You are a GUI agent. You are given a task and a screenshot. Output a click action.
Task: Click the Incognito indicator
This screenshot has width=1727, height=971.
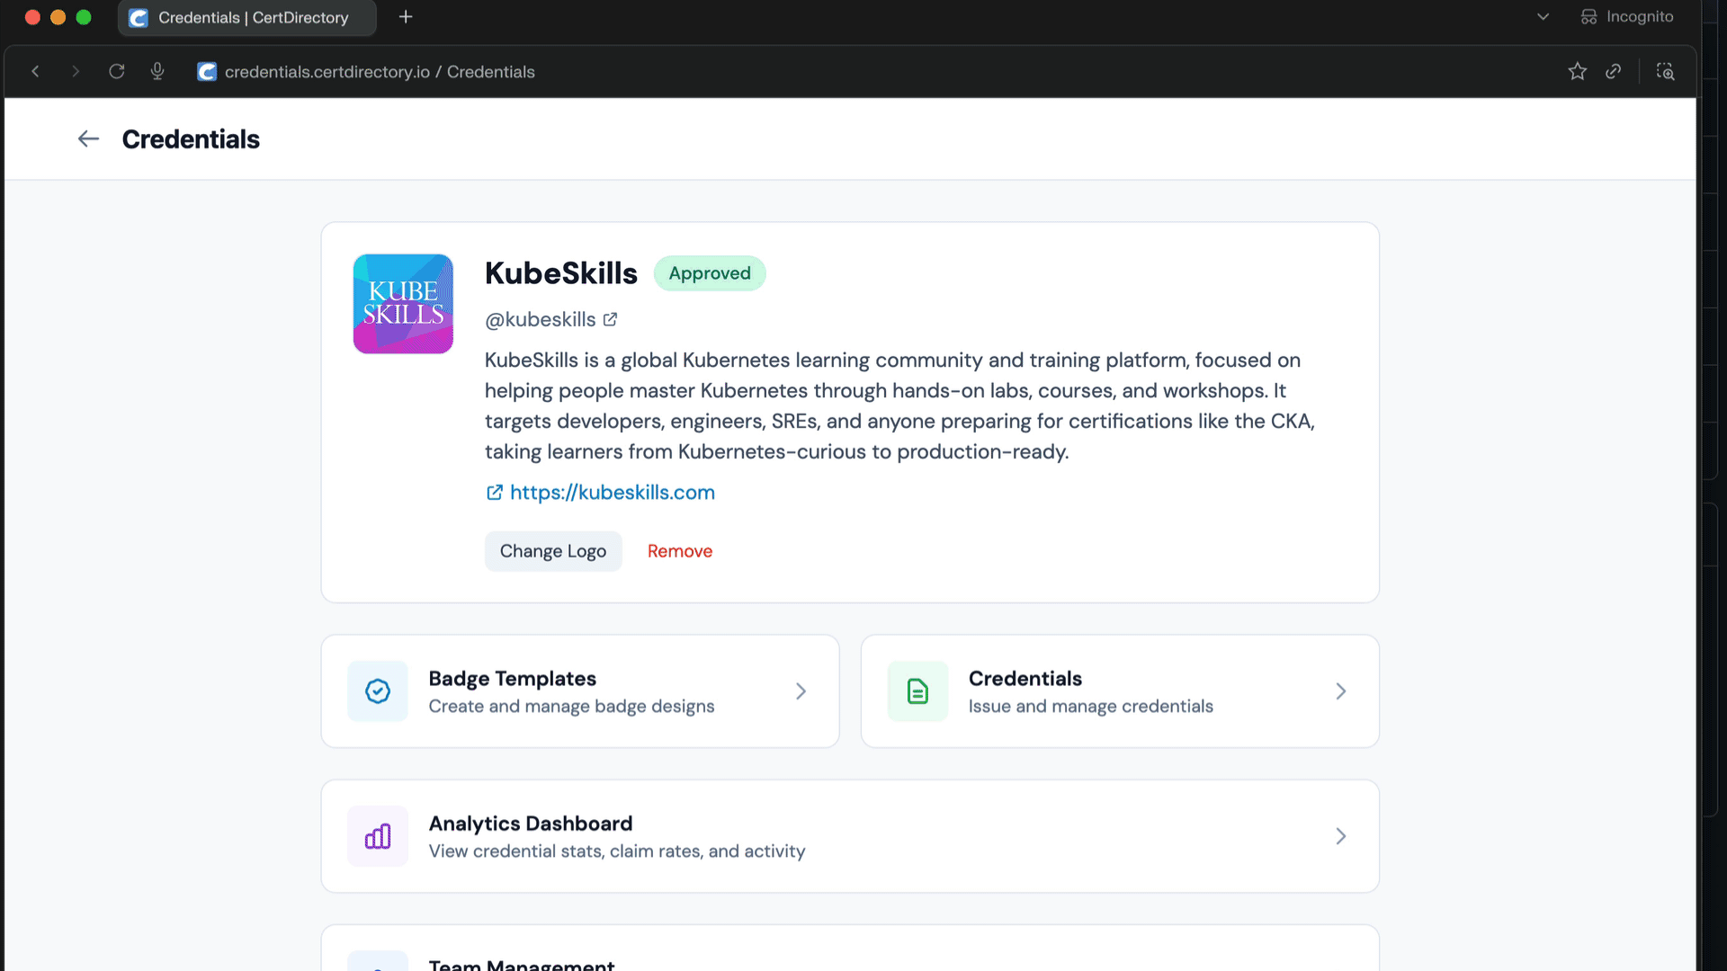point(1627,17)
